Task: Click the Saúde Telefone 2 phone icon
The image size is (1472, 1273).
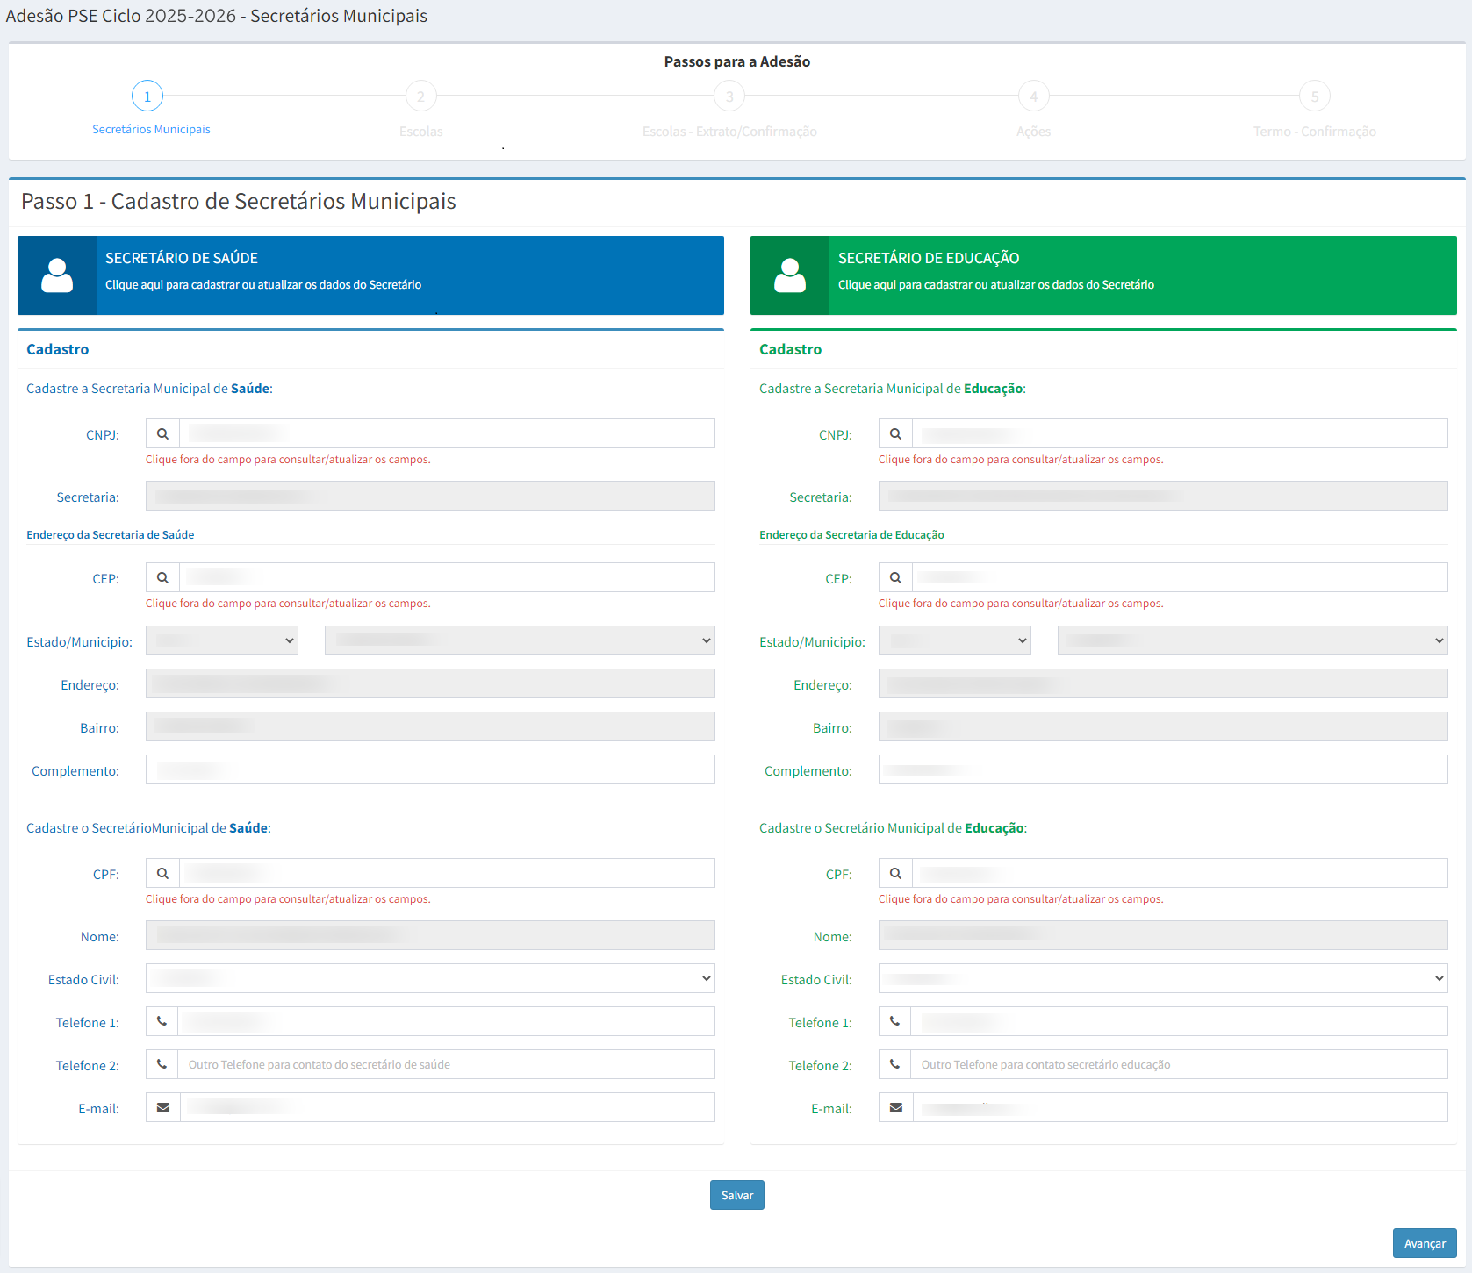Action: (162, 1064)
